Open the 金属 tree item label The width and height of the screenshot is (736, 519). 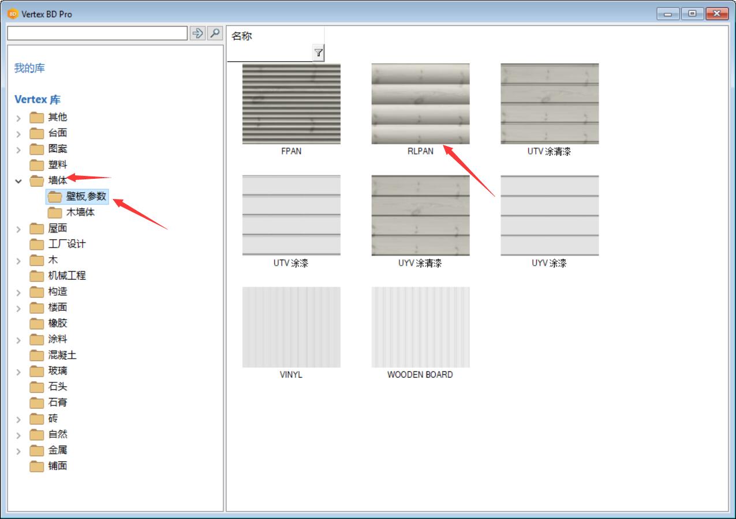[x=58, y=450]
